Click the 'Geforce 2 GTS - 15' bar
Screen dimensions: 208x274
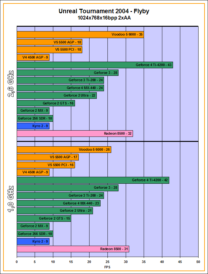coord(44,218)
